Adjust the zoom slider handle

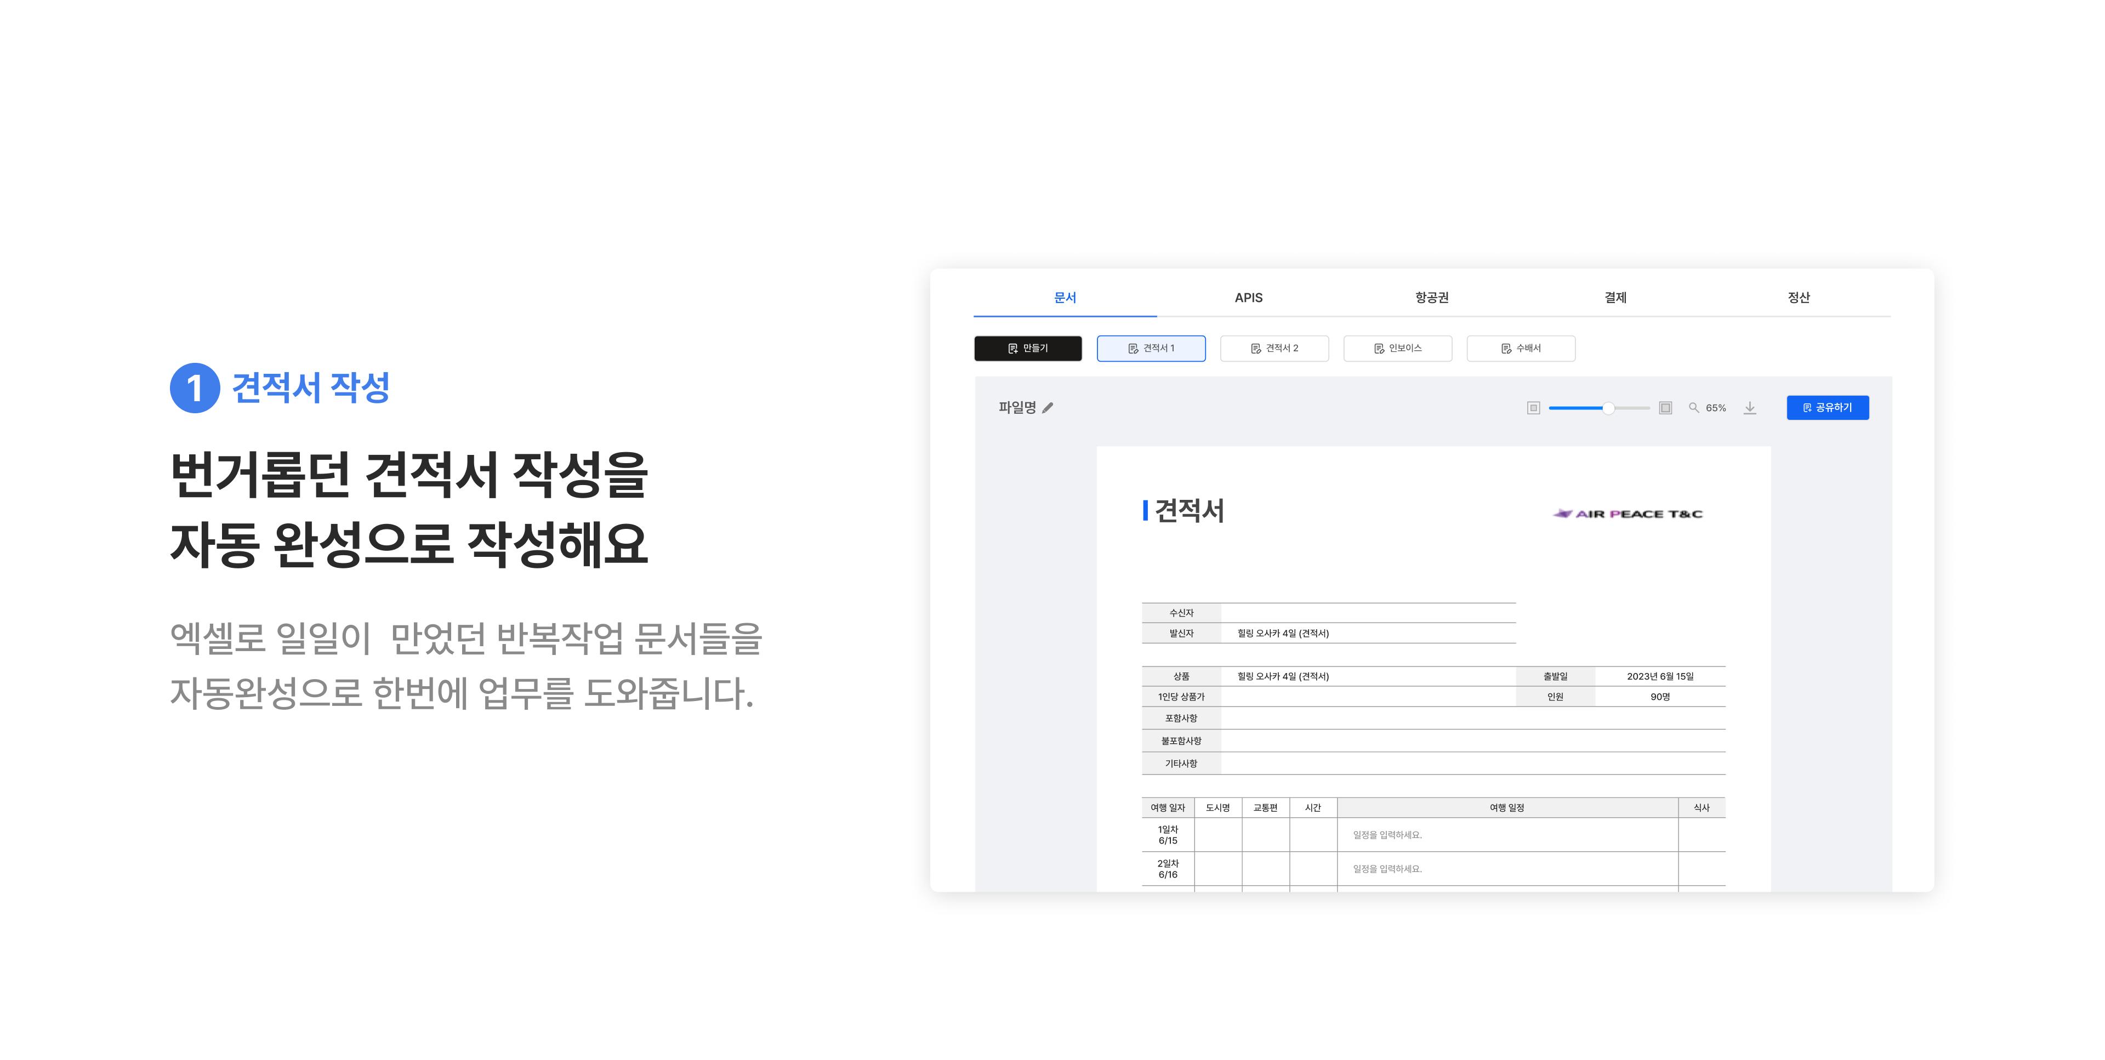point(1607,408)
